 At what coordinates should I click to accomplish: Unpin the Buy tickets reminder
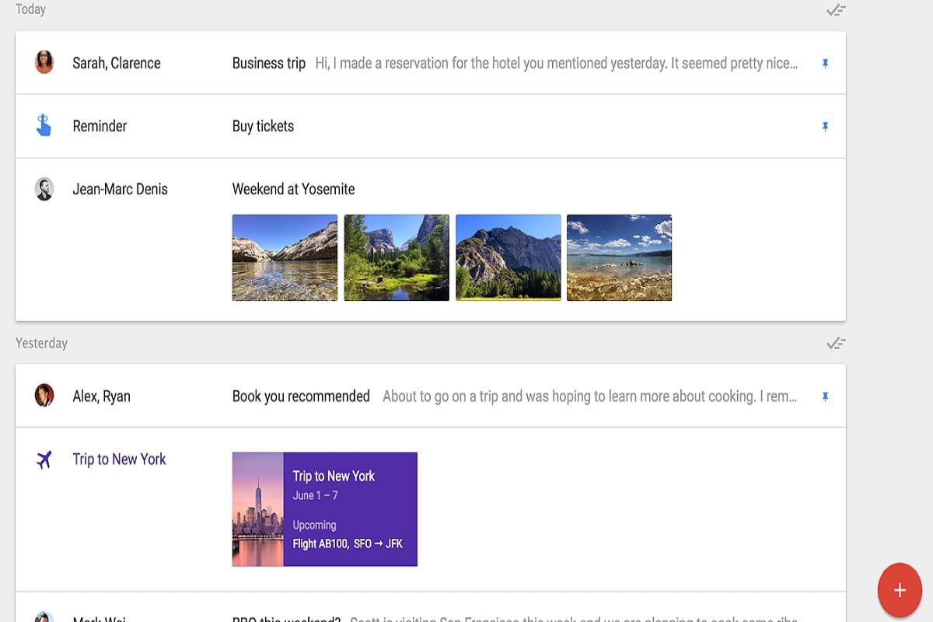[x=826, y=126]
